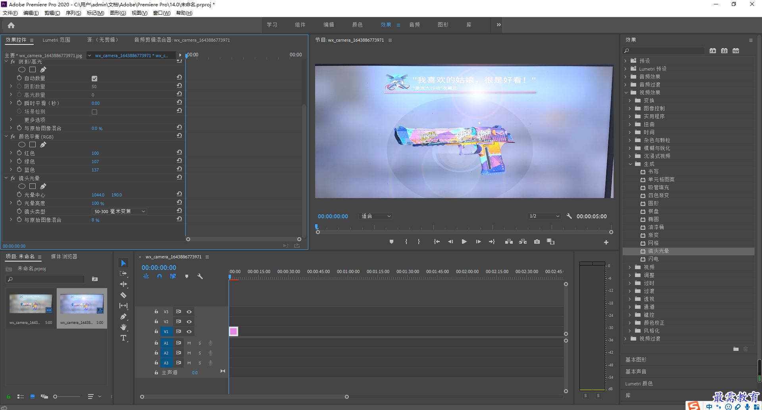Toggle timeline Snap magnet icon
Screen dimensions: 762x410
pos(159,276)
